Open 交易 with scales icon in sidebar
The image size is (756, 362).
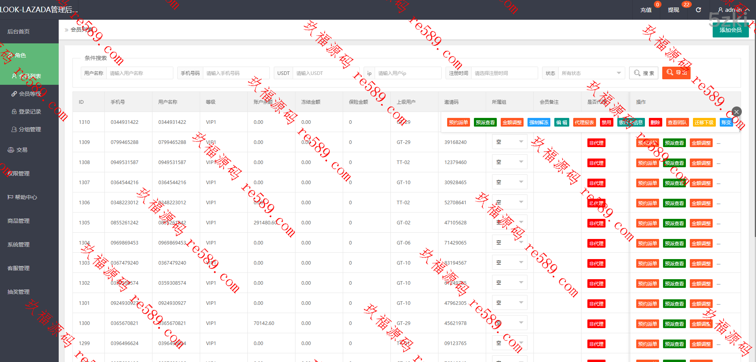point(18,150)
